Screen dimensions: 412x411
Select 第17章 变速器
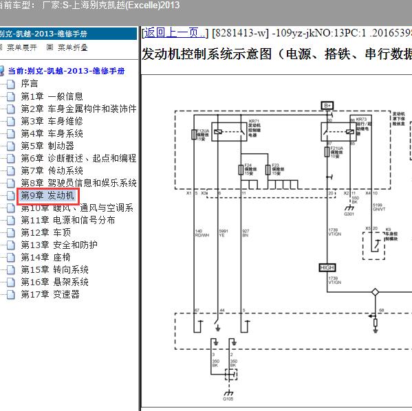pyautogui.click(x=50, y=294)
